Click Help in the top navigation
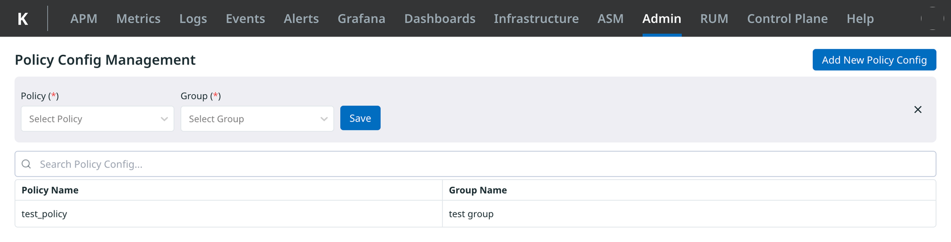The width and height of the screenshot is (951, 242). click(860, 19)
